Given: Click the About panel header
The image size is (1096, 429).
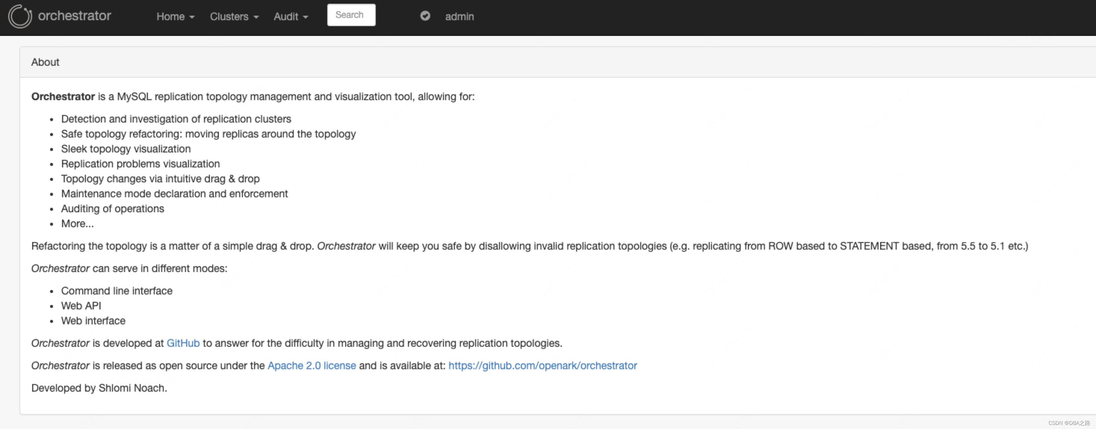Looking at the screenshot, I should 45,62.
